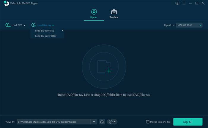208x128 pixels.
Task: Collapse the Load Blu-ray dropdown arrow
Action: pyautogui.click(x=53, y=25)
